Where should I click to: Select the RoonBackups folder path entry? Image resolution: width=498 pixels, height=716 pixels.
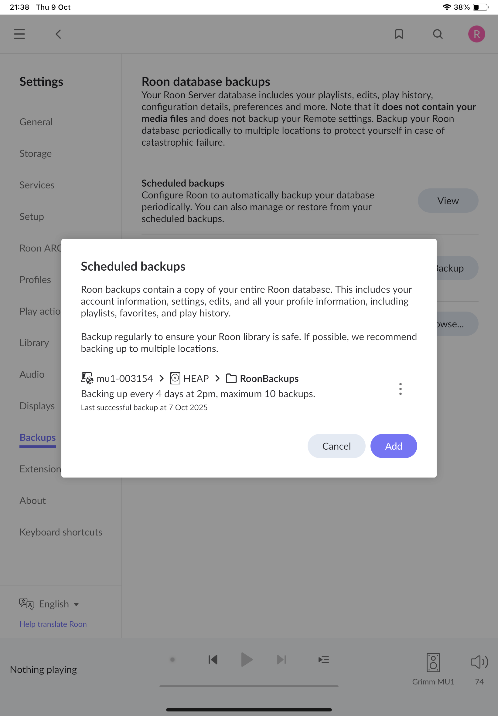[x=269, y=378]
